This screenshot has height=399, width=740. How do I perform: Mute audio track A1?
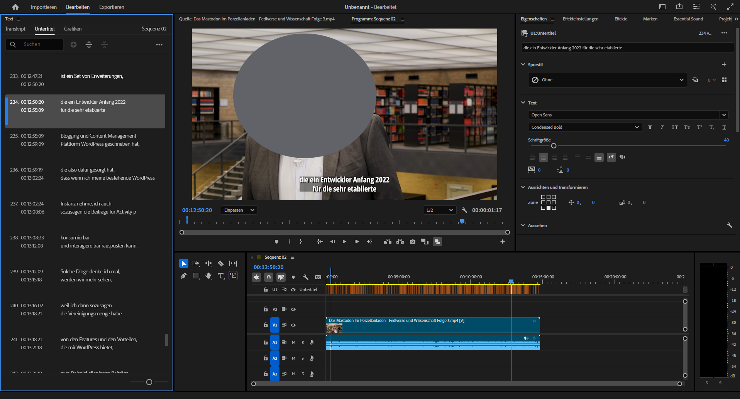(x=293, y=342)
